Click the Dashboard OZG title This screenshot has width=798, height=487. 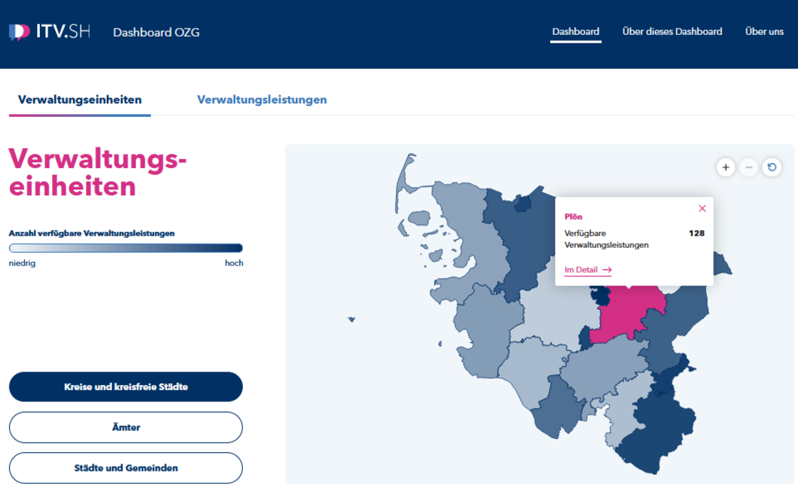point(156,32)
